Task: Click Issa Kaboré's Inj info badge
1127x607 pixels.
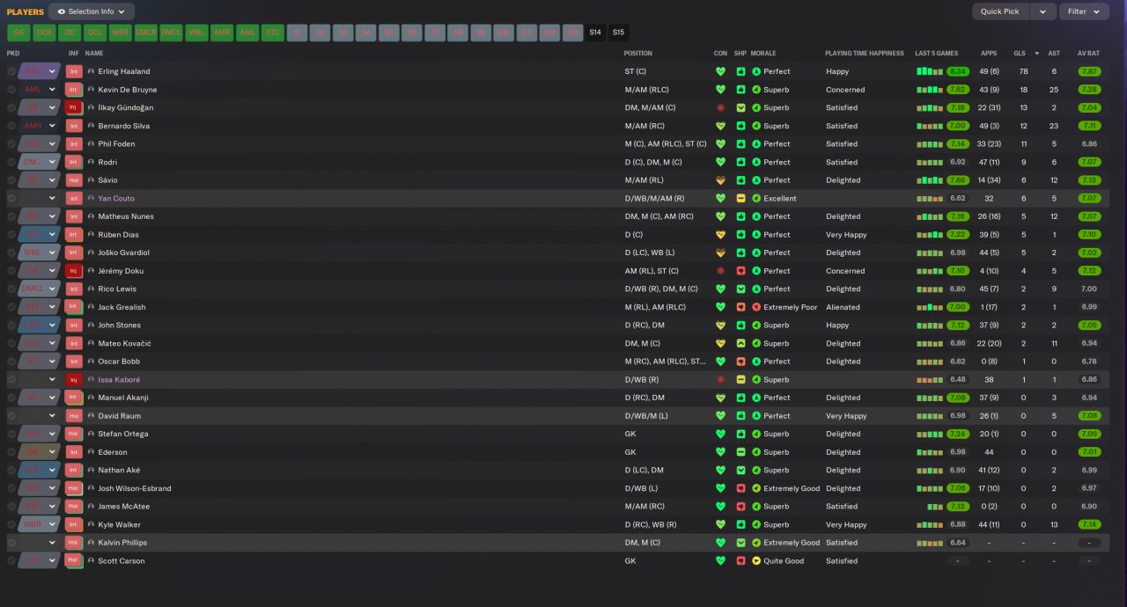Action: (x=74, y=379)
